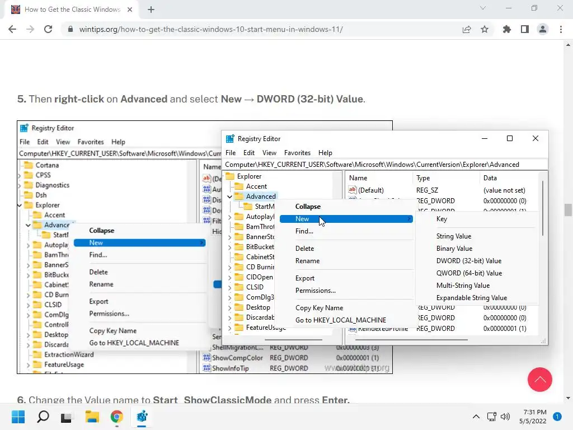Expand the CLSID key in the back window tree
The image size is (573, 430).
pyautogui.click(x=28, y=305)
